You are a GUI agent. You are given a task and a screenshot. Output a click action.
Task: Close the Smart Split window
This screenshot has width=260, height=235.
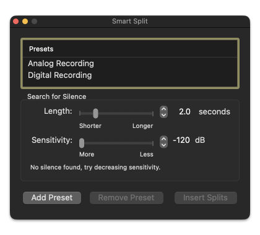point(16,21)
